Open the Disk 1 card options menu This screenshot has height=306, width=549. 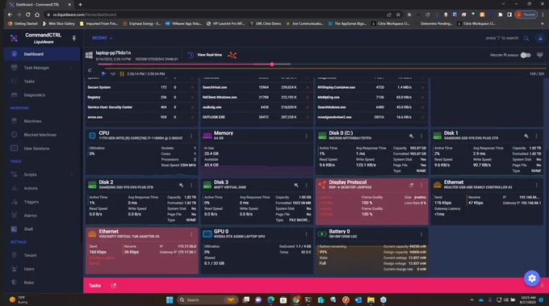pos(536,136)
